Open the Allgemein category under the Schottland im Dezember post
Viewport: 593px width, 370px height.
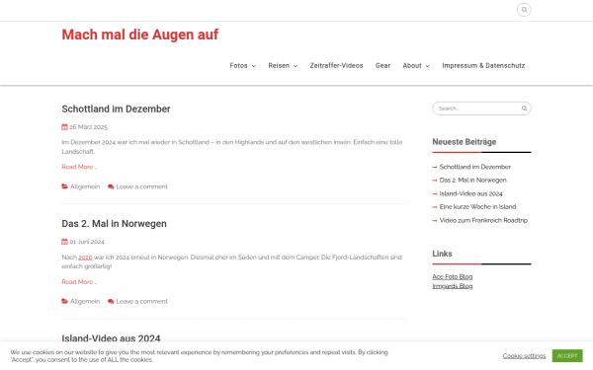(x=85, y=186)
